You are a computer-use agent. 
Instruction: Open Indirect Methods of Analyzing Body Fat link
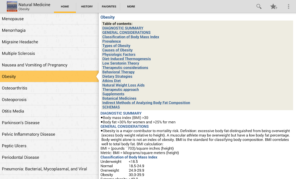pos(146,102)
